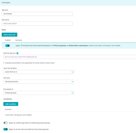Click the Description input field
Screen dimensions: 136x133
37,23
